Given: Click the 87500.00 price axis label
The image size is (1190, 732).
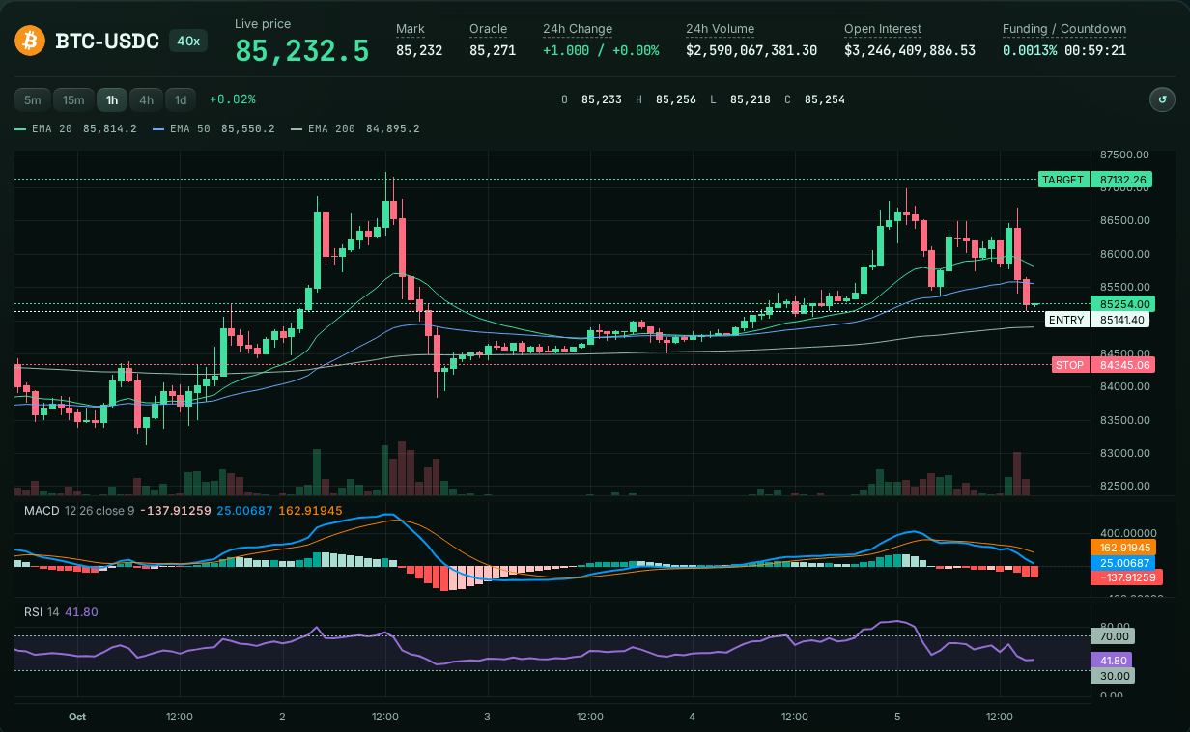Looking at the screenshot, I should pyautogui.click(x=1124, y=155).
